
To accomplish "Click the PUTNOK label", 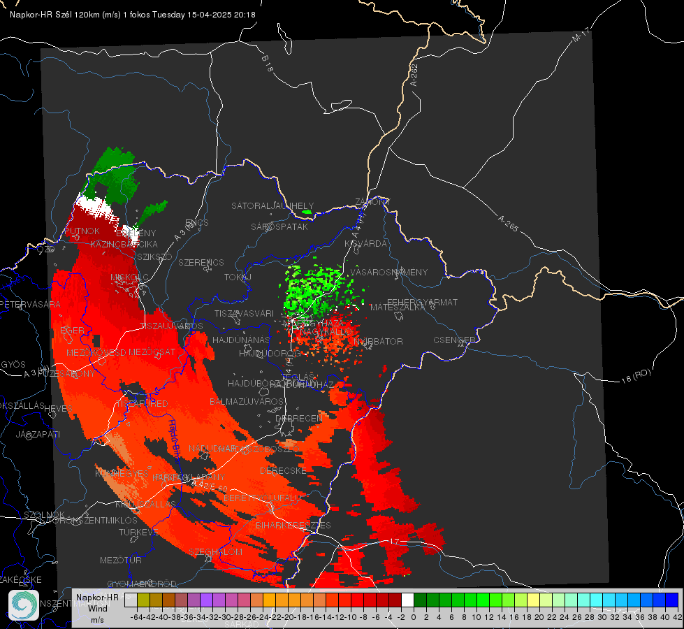I will pos(82,231).
